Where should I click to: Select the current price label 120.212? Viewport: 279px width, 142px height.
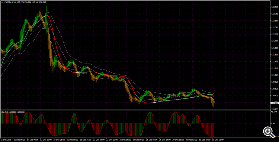(x=274, y=103)
